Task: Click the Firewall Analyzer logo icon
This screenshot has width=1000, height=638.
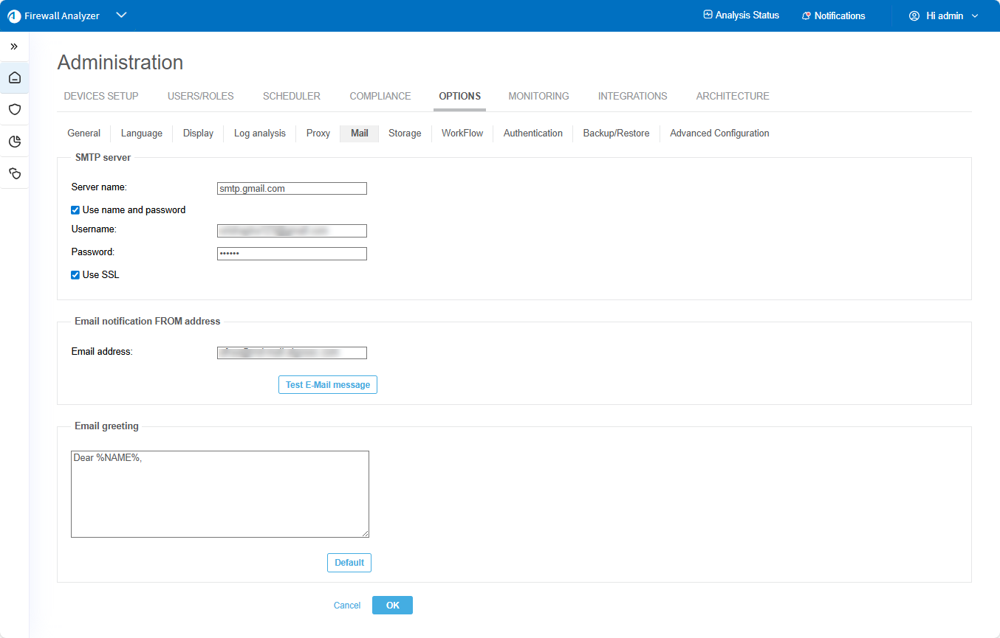Action: point(14,16)
